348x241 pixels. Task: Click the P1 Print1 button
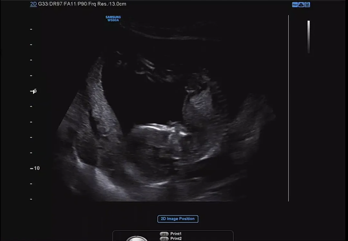pyautogui.click(x=164, y=234)
